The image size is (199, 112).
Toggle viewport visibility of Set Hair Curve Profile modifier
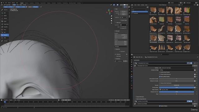(189, 101)
